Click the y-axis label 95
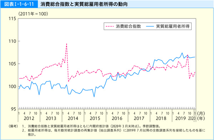The height and width of the screenshot is (140, 214). tap(14, 109)
